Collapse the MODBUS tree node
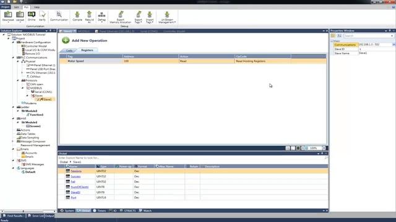Viewport: 396px width, 222px height. 22,88
